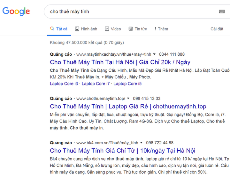
Task: Open chothuemaytinh.top Laptop Giá Rẻ result
Action: point(128,106)
